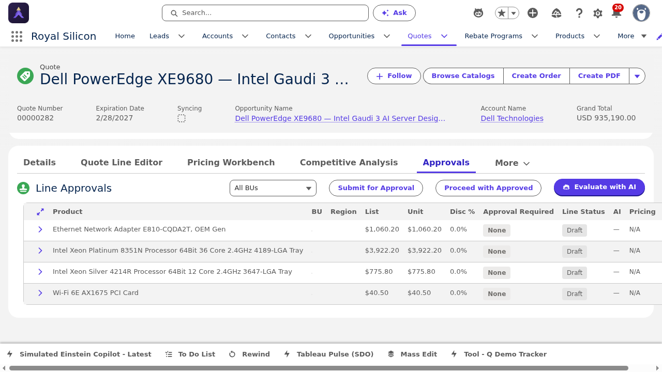Viewport: 662px width, 372px height.
Task: Open the More navigation menu
Action: click(x=632, y=36)
